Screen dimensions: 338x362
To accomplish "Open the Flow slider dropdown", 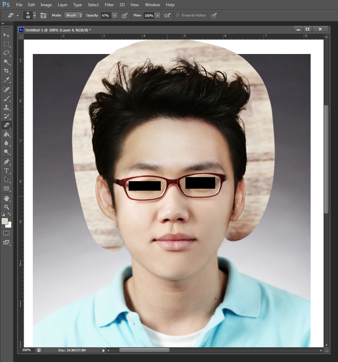I will pos(157,15).
